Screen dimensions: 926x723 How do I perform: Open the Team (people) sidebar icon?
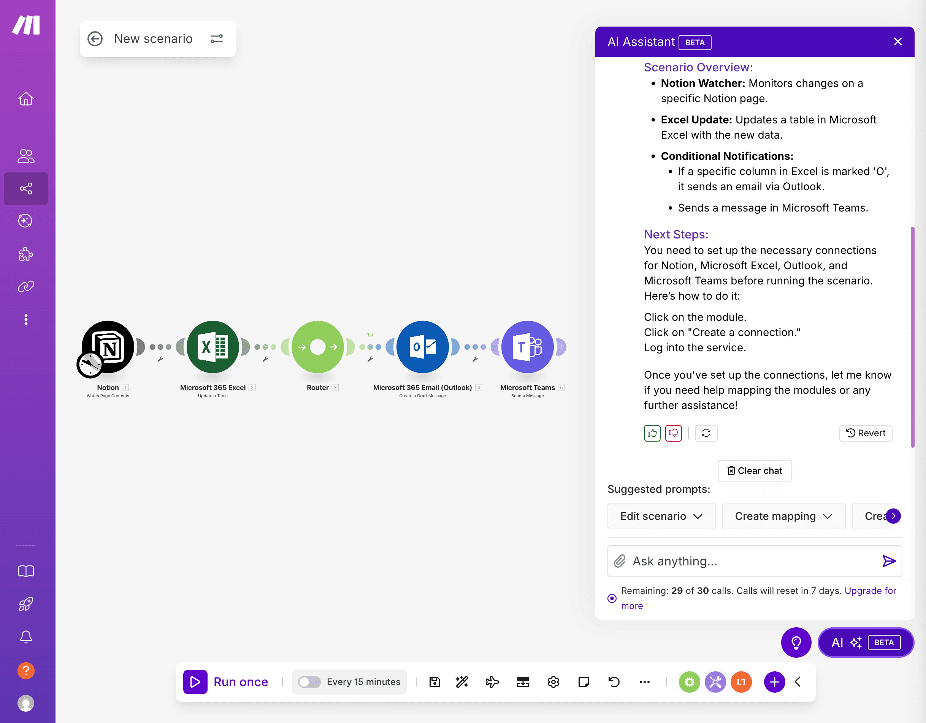coord(26,156)
